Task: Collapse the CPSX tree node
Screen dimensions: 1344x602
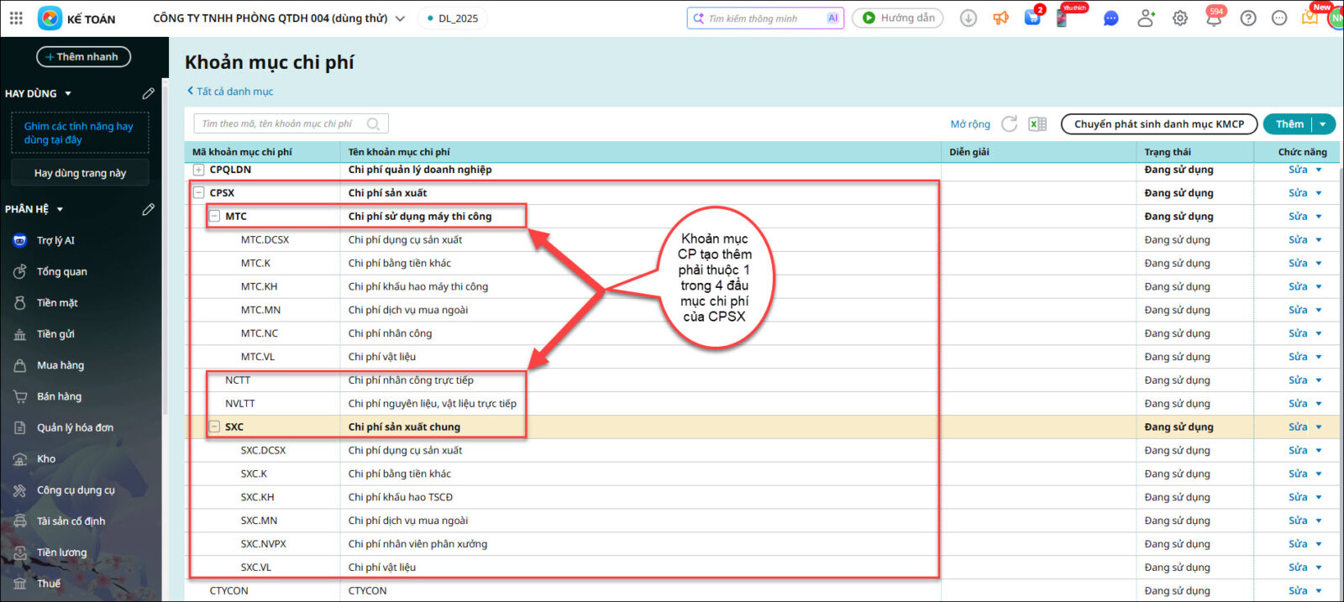Action: click(x=199, y=193)
